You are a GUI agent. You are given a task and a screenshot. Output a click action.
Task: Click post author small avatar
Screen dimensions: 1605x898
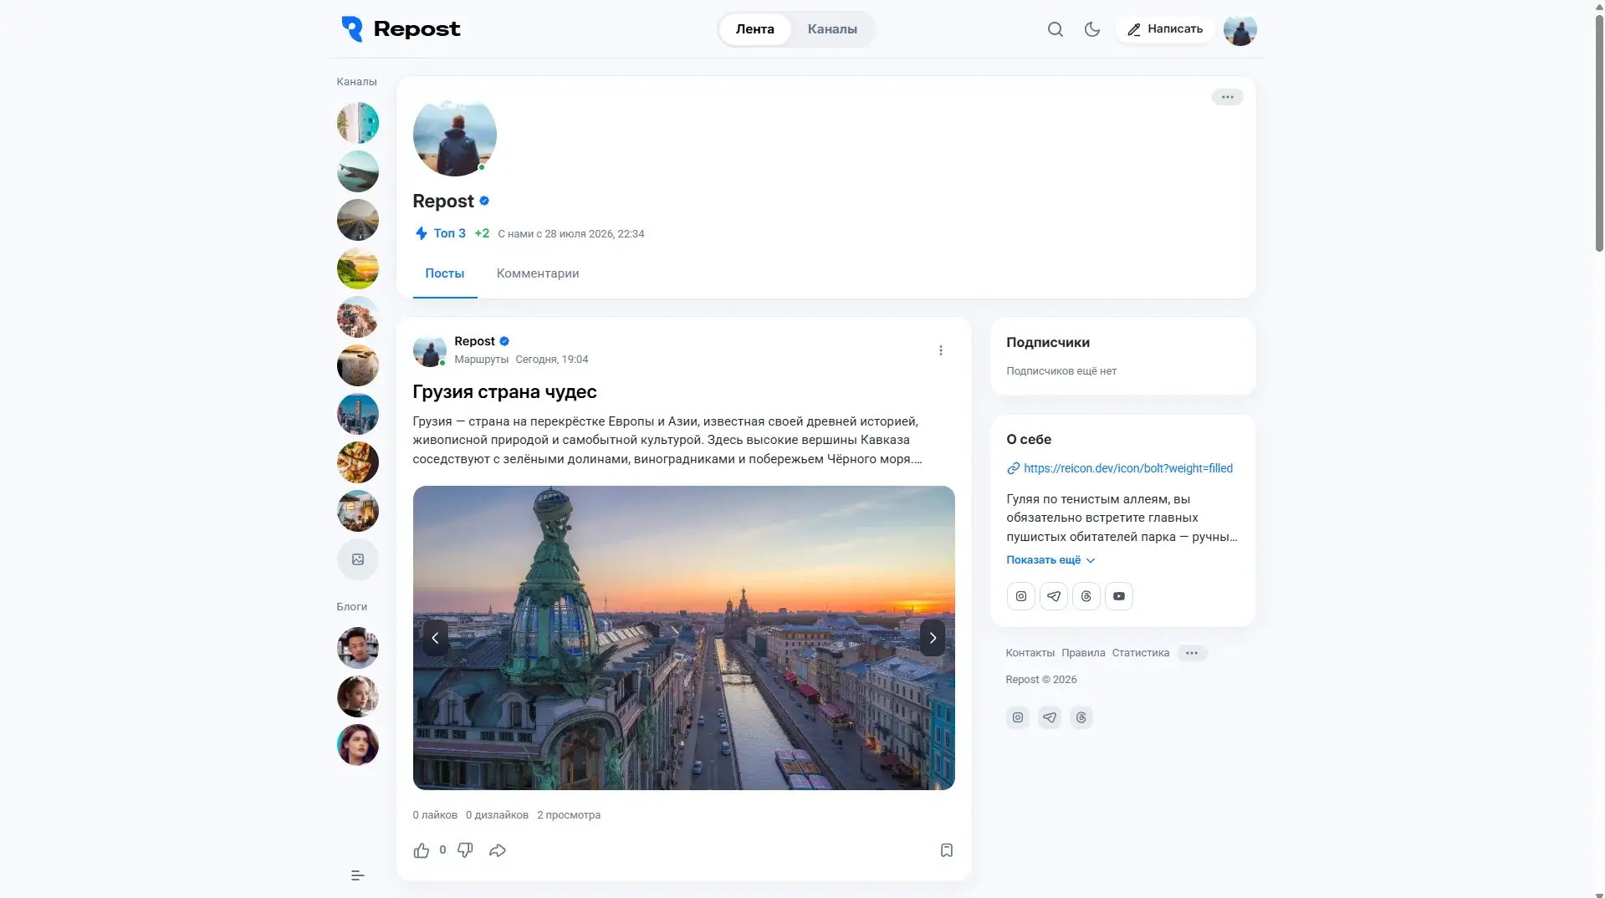(429, 350)
